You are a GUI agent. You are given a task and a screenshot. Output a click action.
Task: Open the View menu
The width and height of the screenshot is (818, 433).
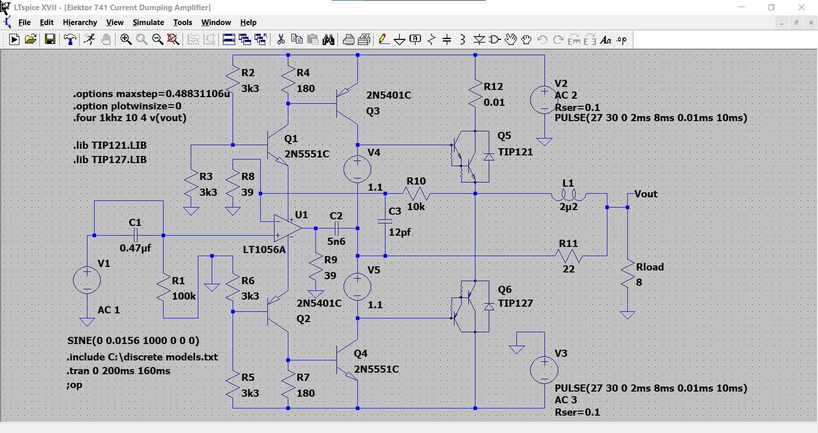pos(115,22)
